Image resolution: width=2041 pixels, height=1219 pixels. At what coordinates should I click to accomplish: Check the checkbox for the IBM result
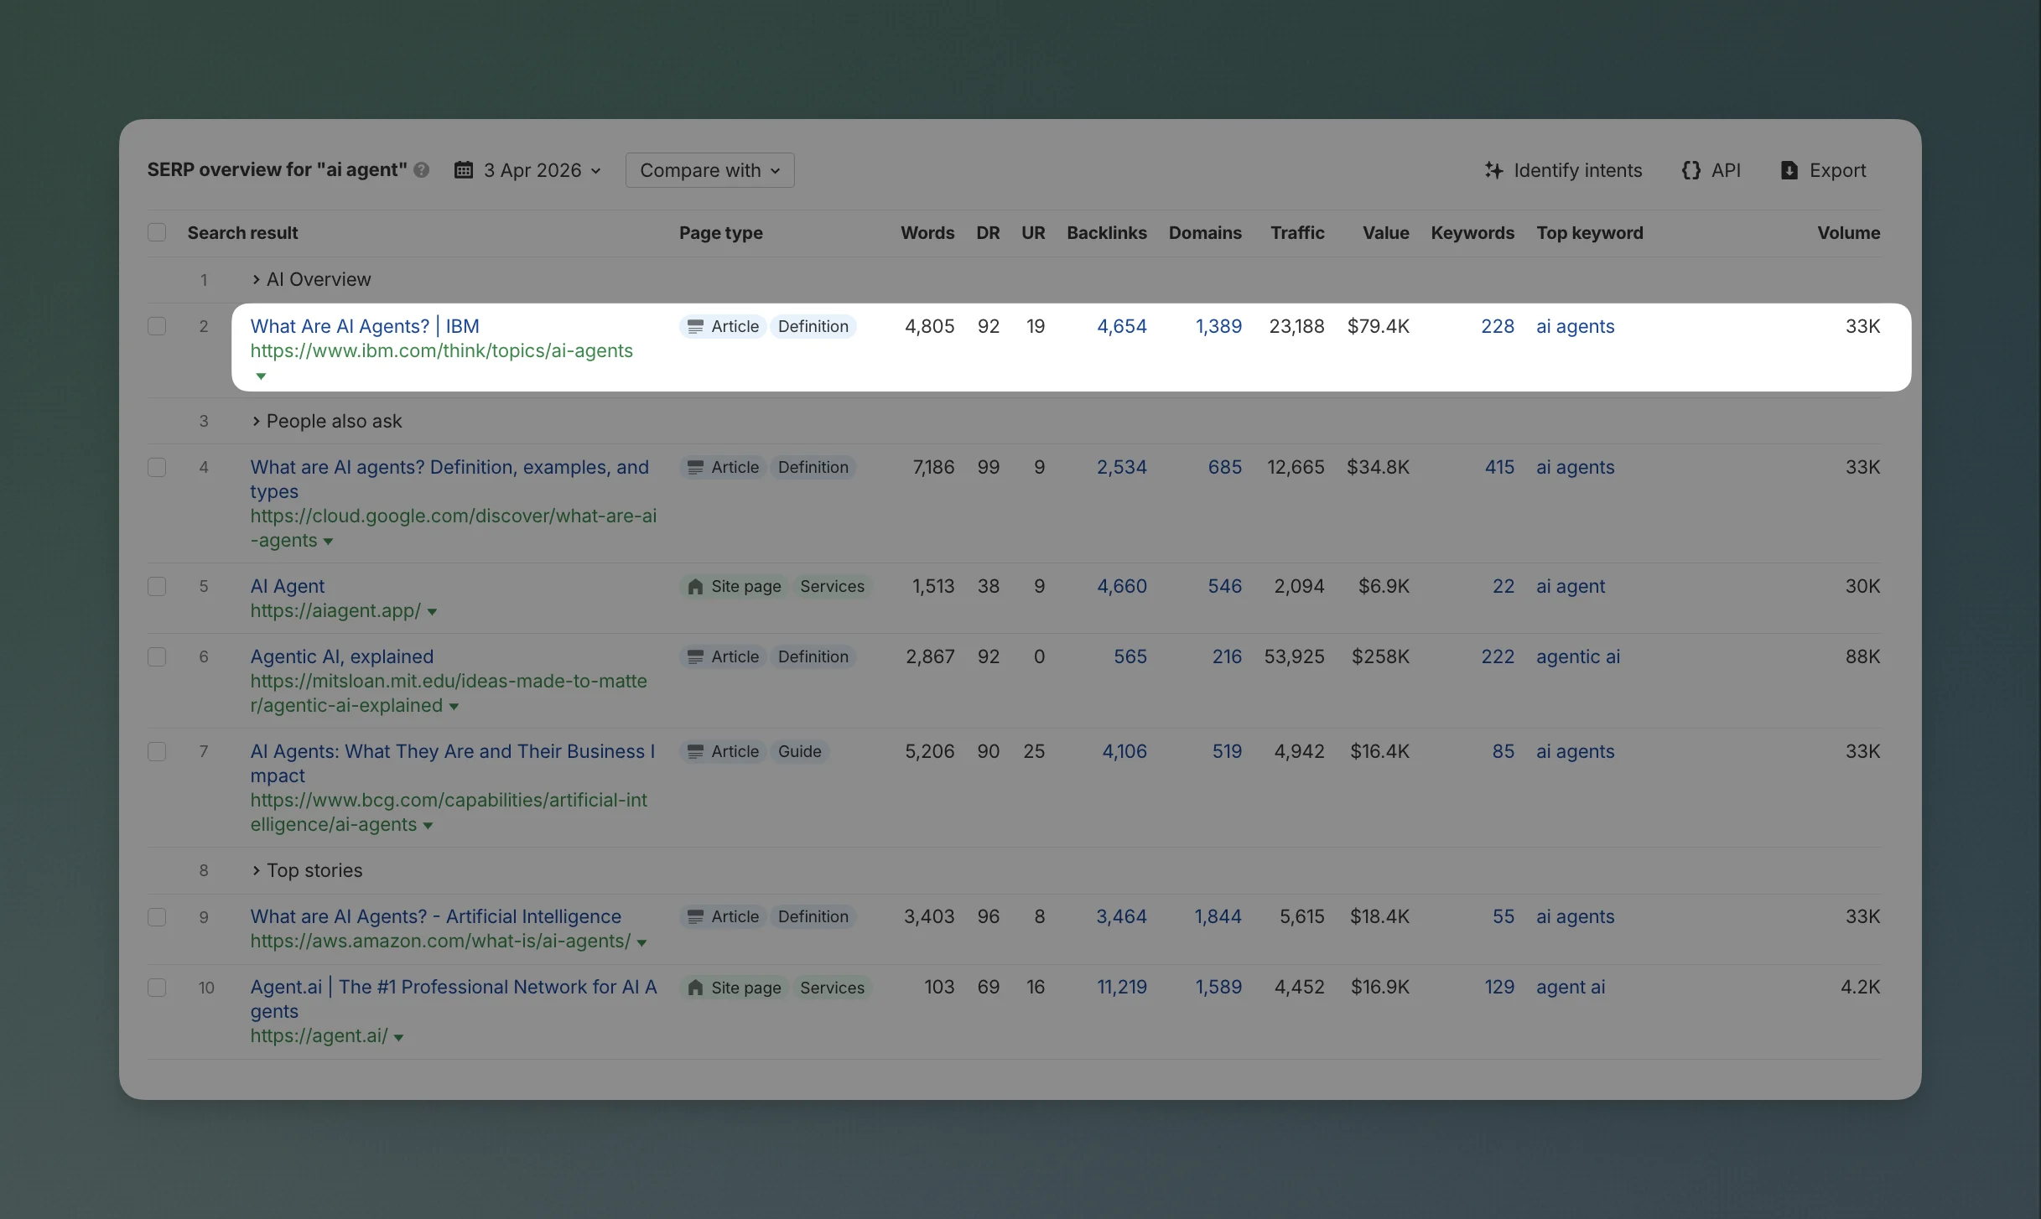point(157,326)
